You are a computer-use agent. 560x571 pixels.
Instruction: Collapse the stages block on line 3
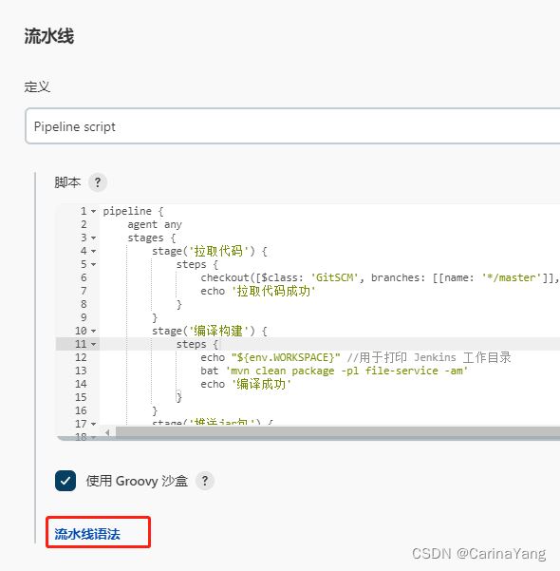coord(94,238)
